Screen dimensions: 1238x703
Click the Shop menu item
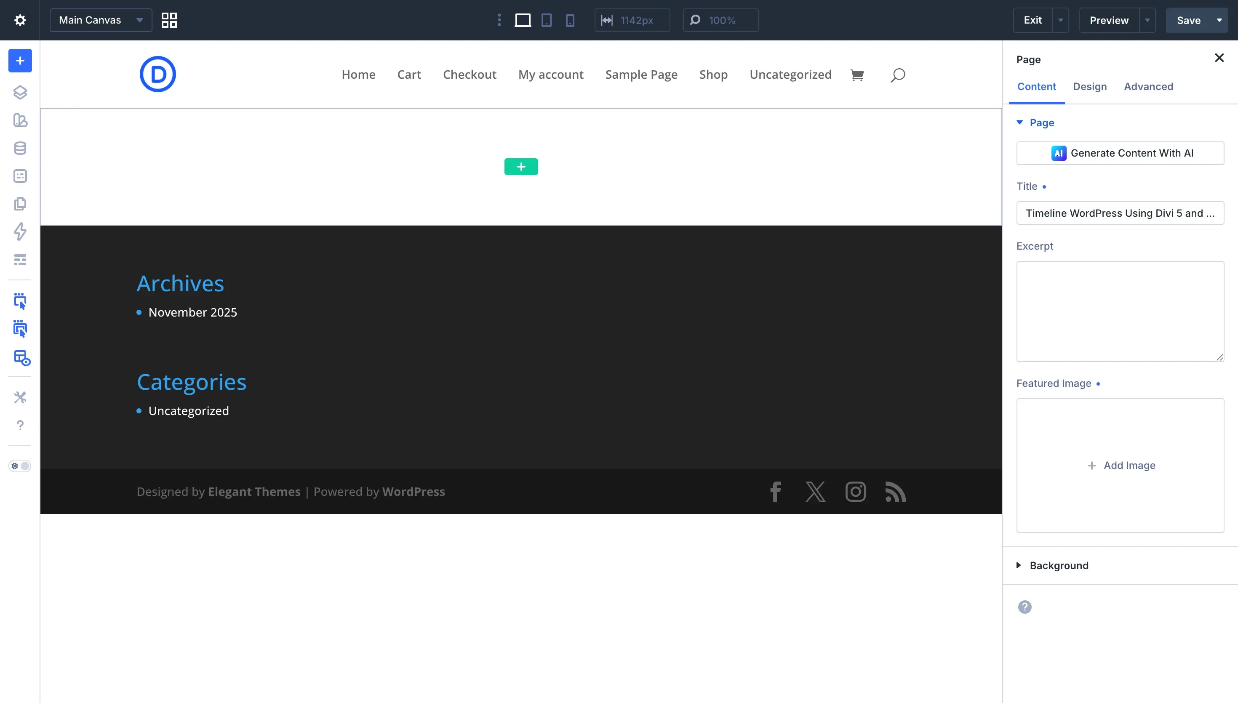[x=713, y=75]
